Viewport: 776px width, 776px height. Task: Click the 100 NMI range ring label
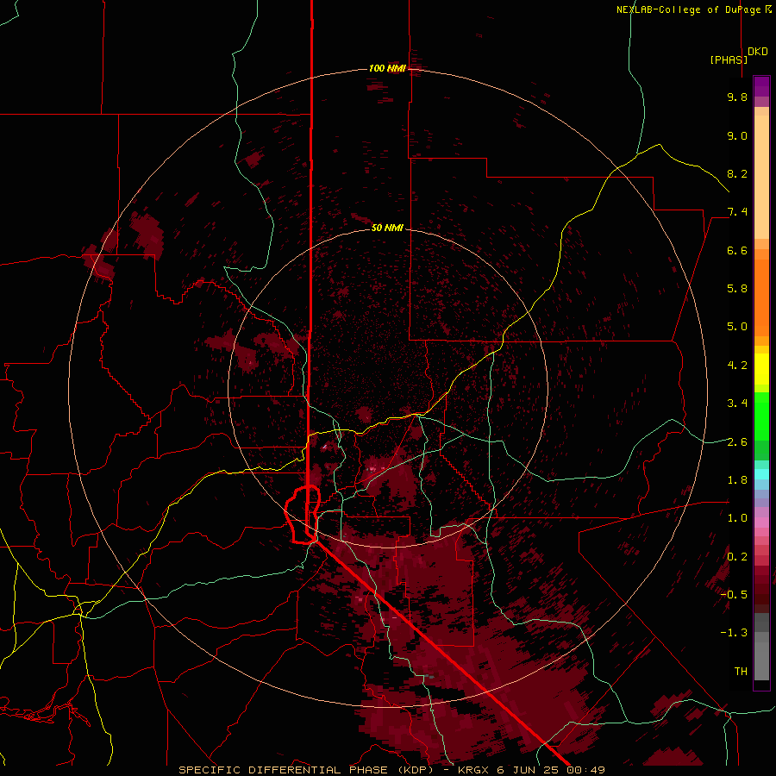(x=387, y=68)
